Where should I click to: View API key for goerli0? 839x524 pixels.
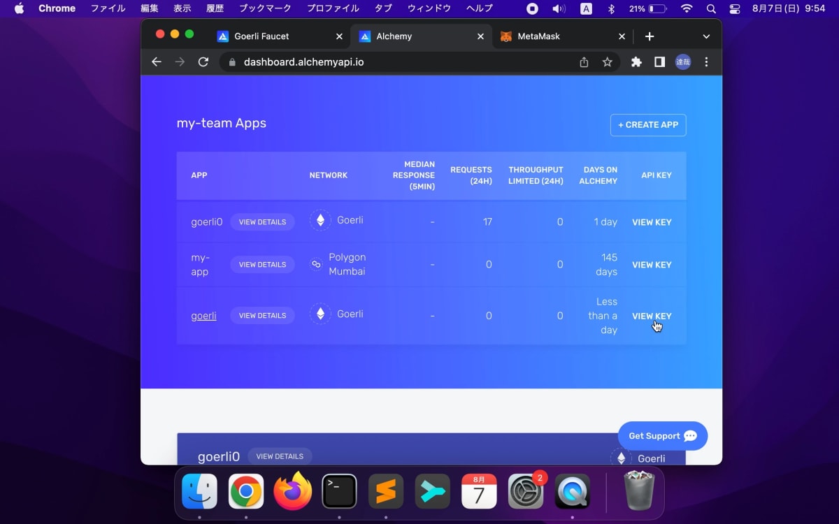(652, 222)
